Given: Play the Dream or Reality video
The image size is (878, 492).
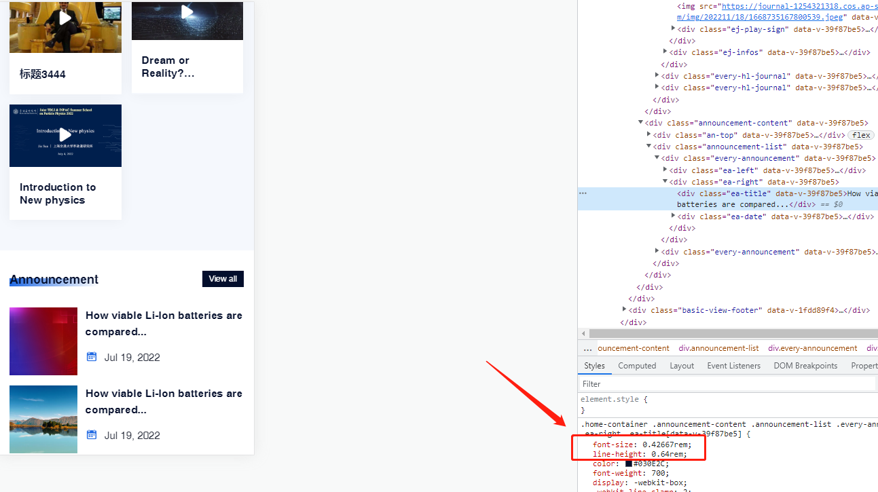Looking at the screenshot, I should 187,12.
